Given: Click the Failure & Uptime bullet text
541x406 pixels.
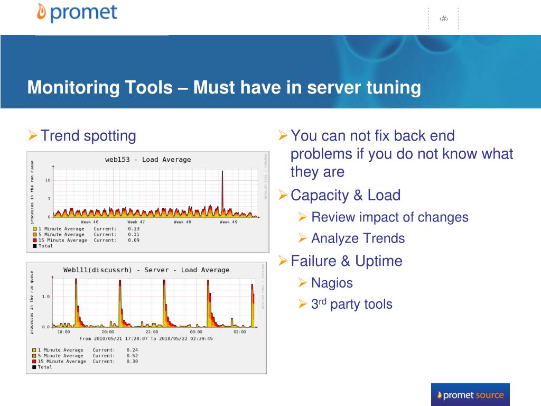Looking at the screenshot, I should pos(347,261).
